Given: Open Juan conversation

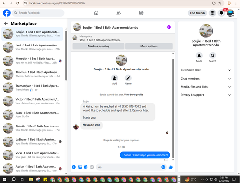Looking at the screenshot, I should [x=33, y=114].
